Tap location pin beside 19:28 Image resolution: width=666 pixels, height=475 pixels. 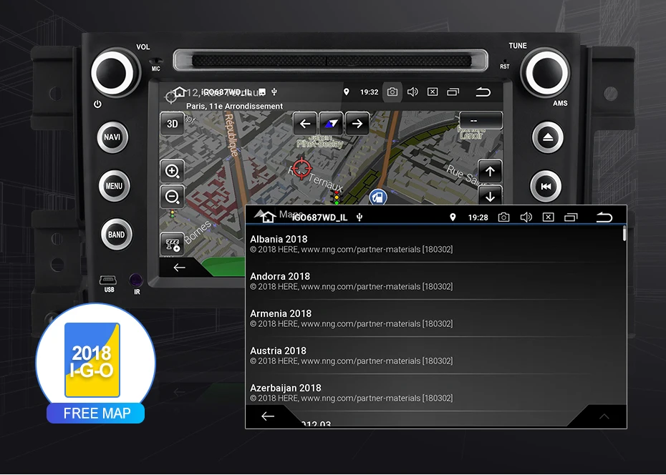(453, 217)
